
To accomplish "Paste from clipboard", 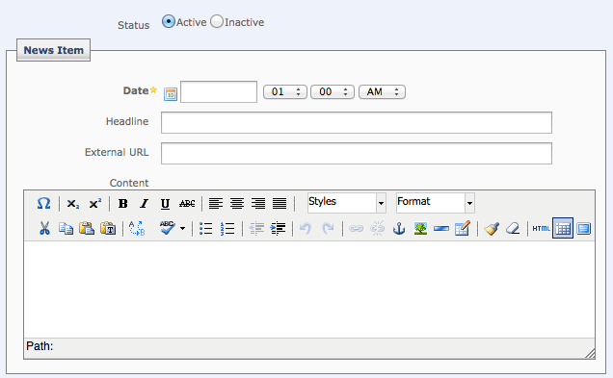I will pos(87,228).
